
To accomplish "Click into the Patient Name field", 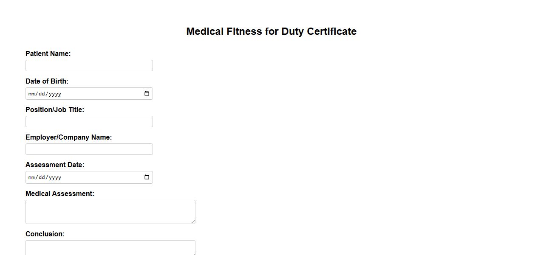I will (x=89, y=66).
